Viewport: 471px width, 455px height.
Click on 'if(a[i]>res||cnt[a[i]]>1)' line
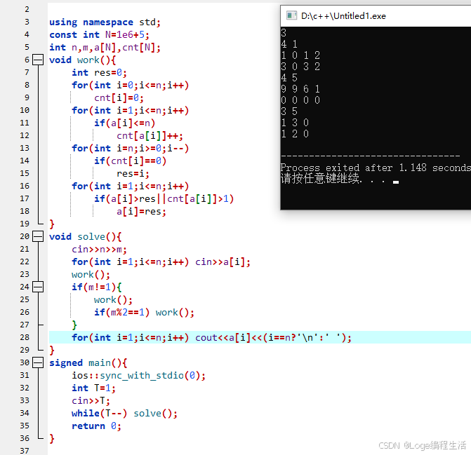pyautogui.click(x=164, y=199)
